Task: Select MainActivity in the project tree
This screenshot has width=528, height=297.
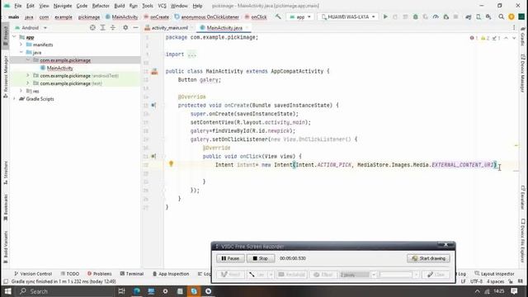Action: [x=59, y=68]
